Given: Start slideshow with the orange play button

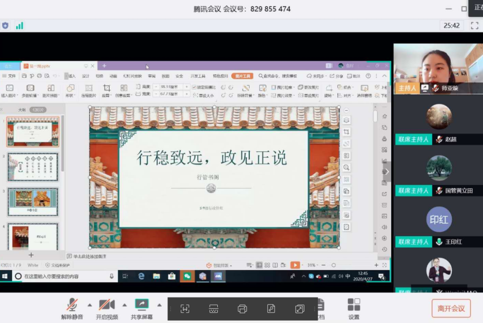Looking at the screenshot, I should [x=295, y=265].
